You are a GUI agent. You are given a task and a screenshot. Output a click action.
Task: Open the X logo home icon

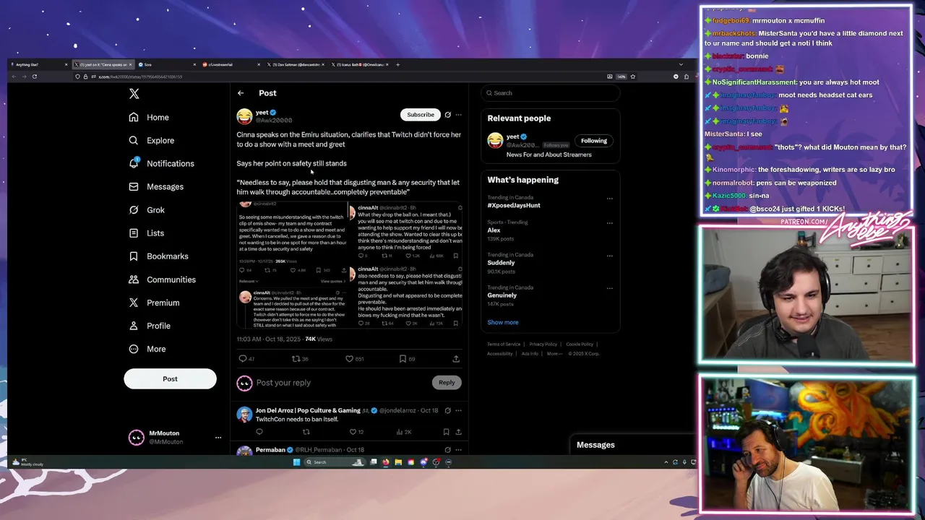point(134,94)
